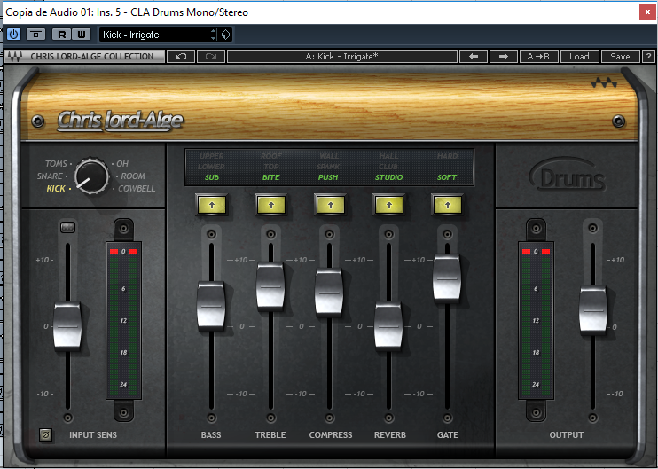Screen dimensions: 658x469
Task: Click the Undo arrow button
Action: pyautogui.click(x=181, y=56)
